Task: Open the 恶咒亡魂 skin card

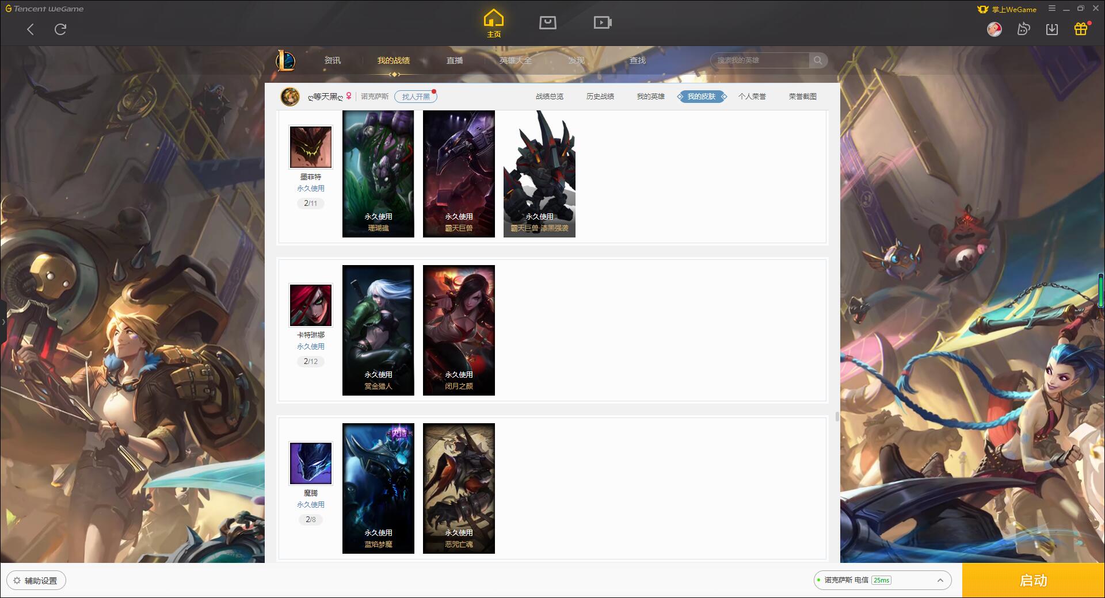Action: point(459,488)
